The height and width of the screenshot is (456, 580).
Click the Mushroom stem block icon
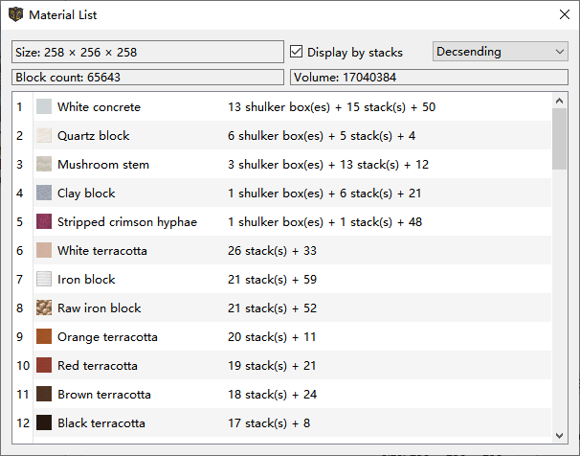(44, 165)
